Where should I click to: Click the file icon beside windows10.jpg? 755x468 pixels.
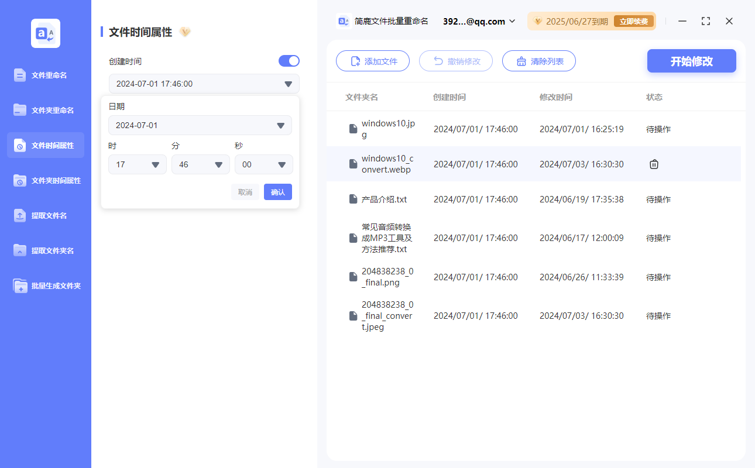click(353, 129)
